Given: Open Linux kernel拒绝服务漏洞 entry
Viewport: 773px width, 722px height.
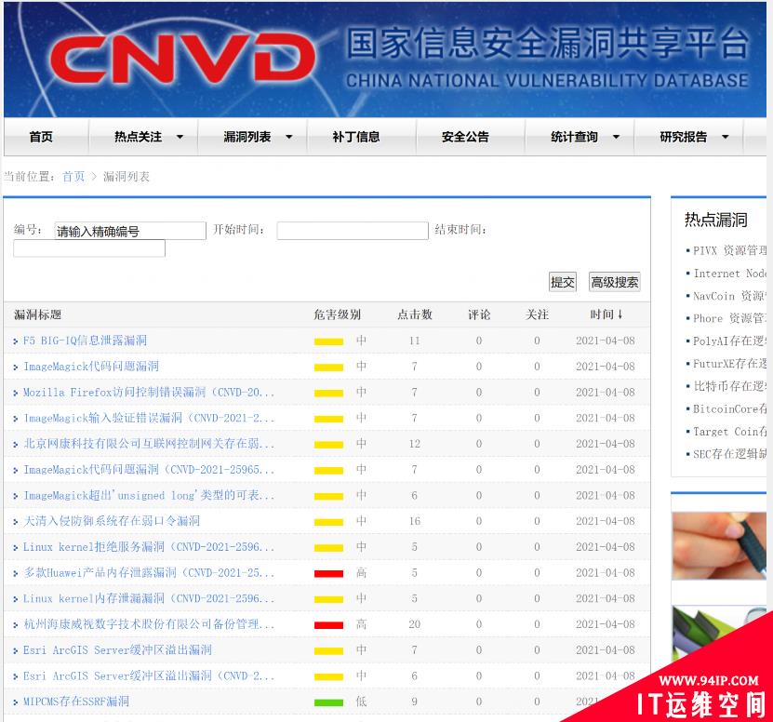Looking at the screenshot, I should pos(149,546).
